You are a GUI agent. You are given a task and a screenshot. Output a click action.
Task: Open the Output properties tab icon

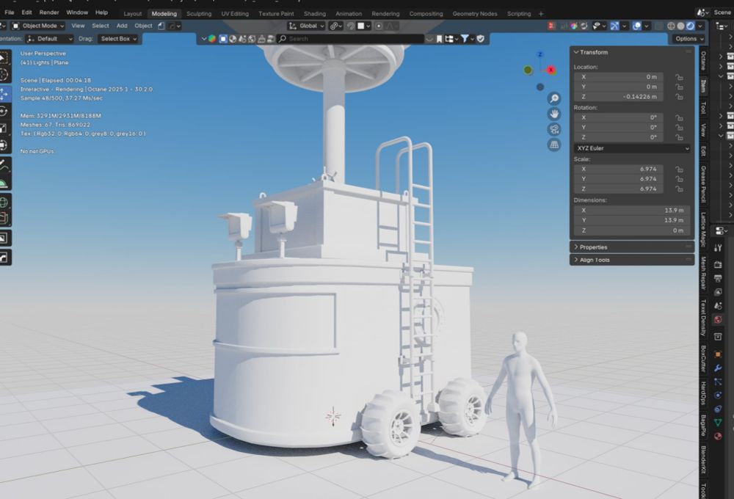pos(718,278)
